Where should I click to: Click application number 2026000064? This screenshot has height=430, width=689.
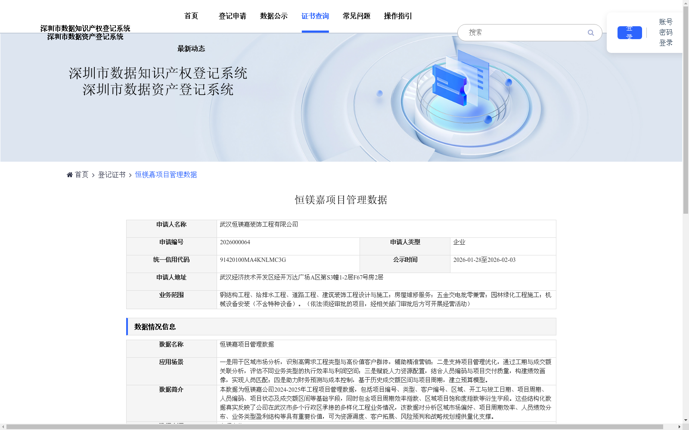click(x=235, y=242)
